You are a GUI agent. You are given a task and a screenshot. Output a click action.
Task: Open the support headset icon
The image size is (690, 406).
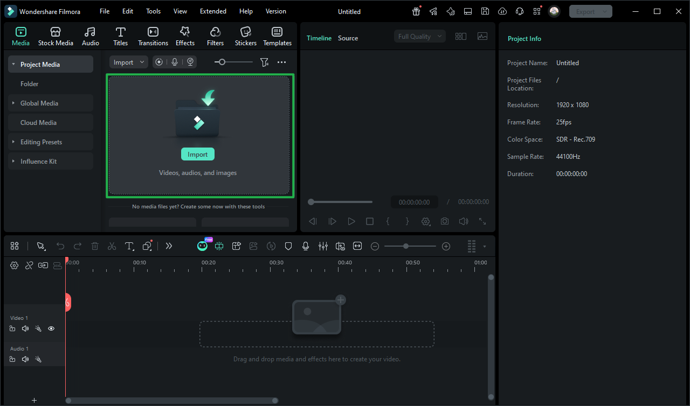click(x=520, y=11)
